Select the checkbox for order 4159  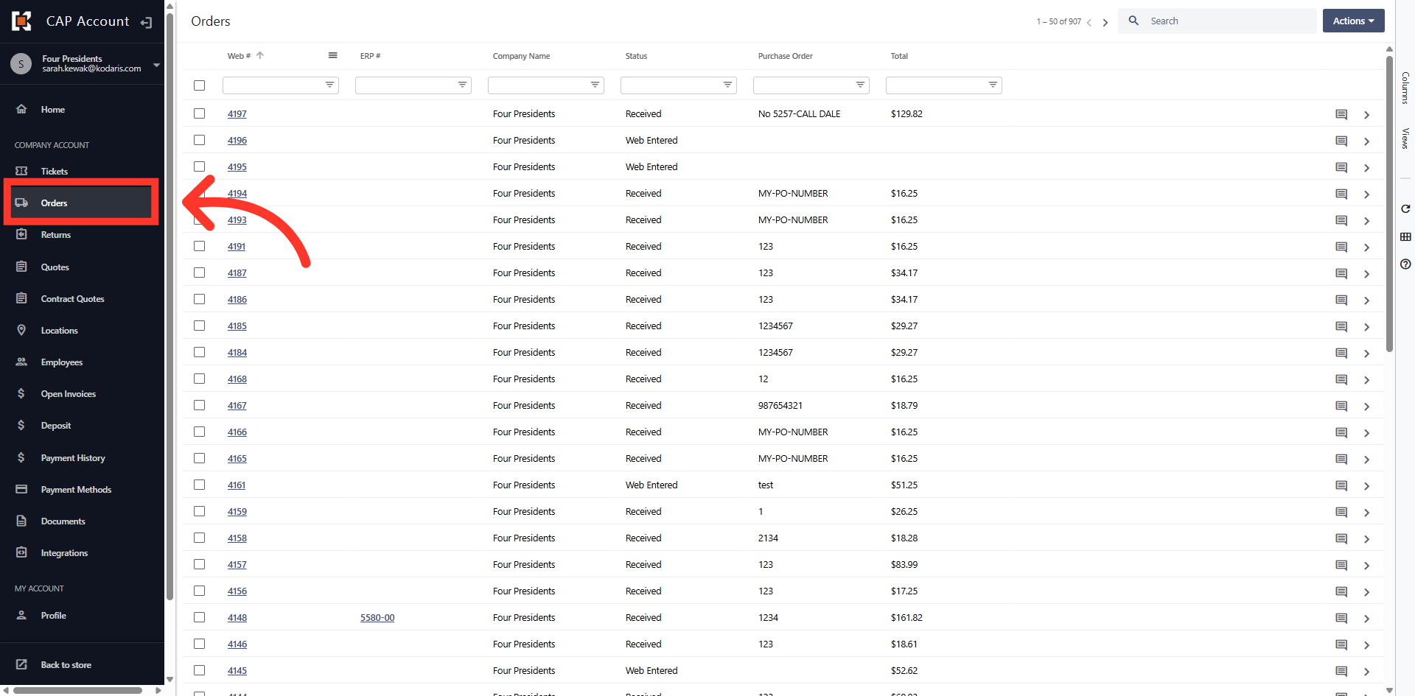(x=199, y=511)
